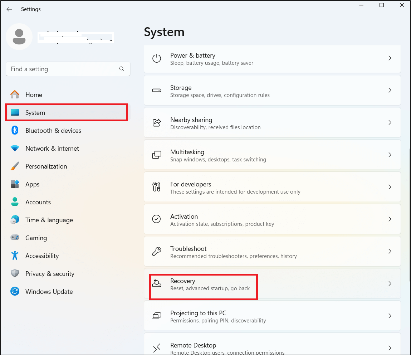Expand Multitasking chevron
Image resolution: width=411 pixels, height=355 pixels.
pyautogui.click(x=390, y=155)
